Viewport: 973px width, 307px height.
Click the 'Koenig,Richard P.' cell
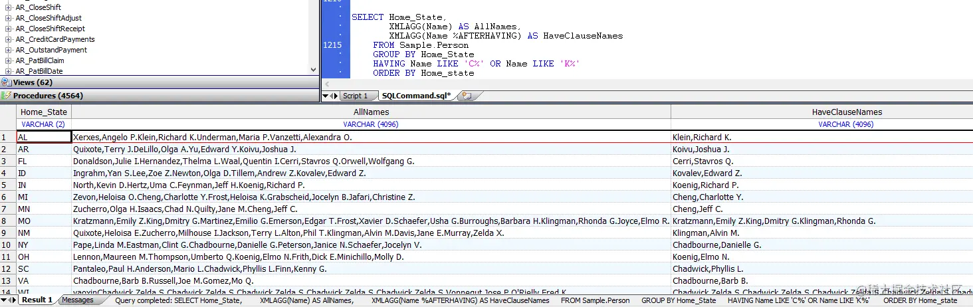tap(822, 185)
